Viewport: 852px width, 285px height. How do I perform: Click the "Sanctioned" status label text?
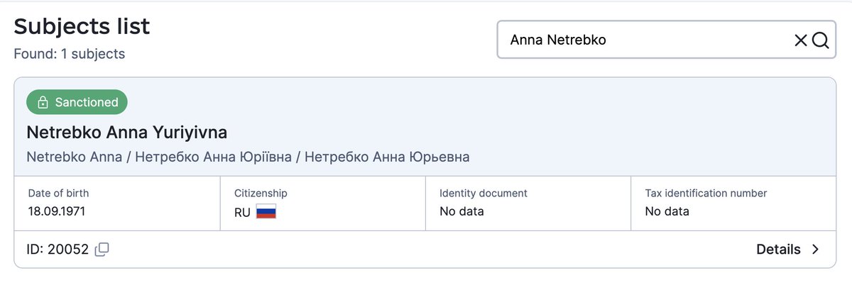coord(87,102)
